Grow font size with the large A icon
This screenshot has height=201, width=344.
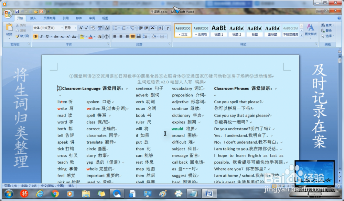tap(81, 28)
